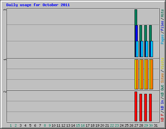Click day label 13 on the x-axis
This screenshot has height=129, width=166.
click(x=68, y=125)
